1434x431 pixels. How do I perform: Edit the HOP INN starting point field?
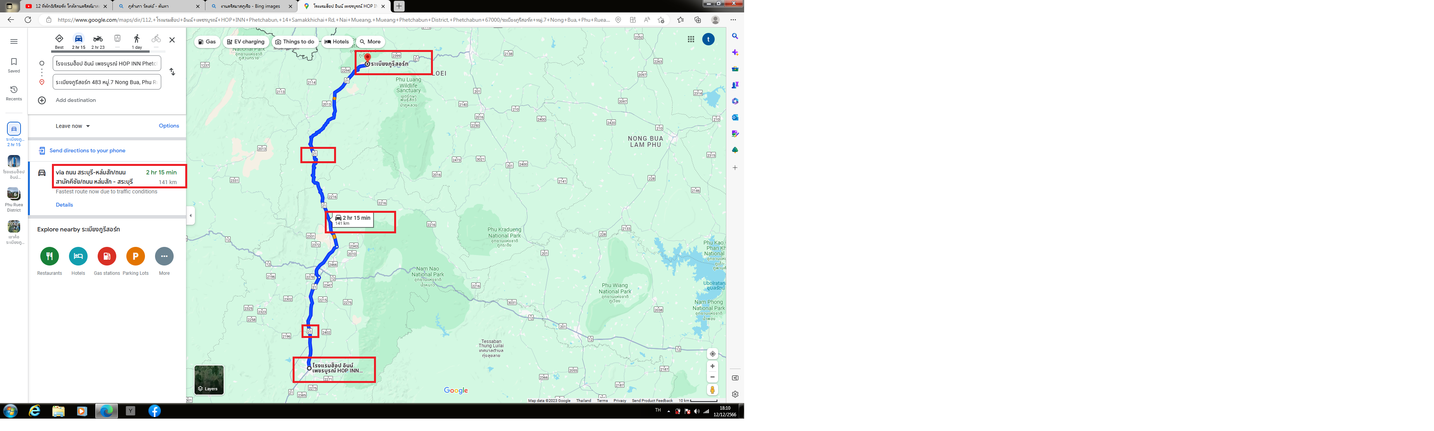(107, 64)
